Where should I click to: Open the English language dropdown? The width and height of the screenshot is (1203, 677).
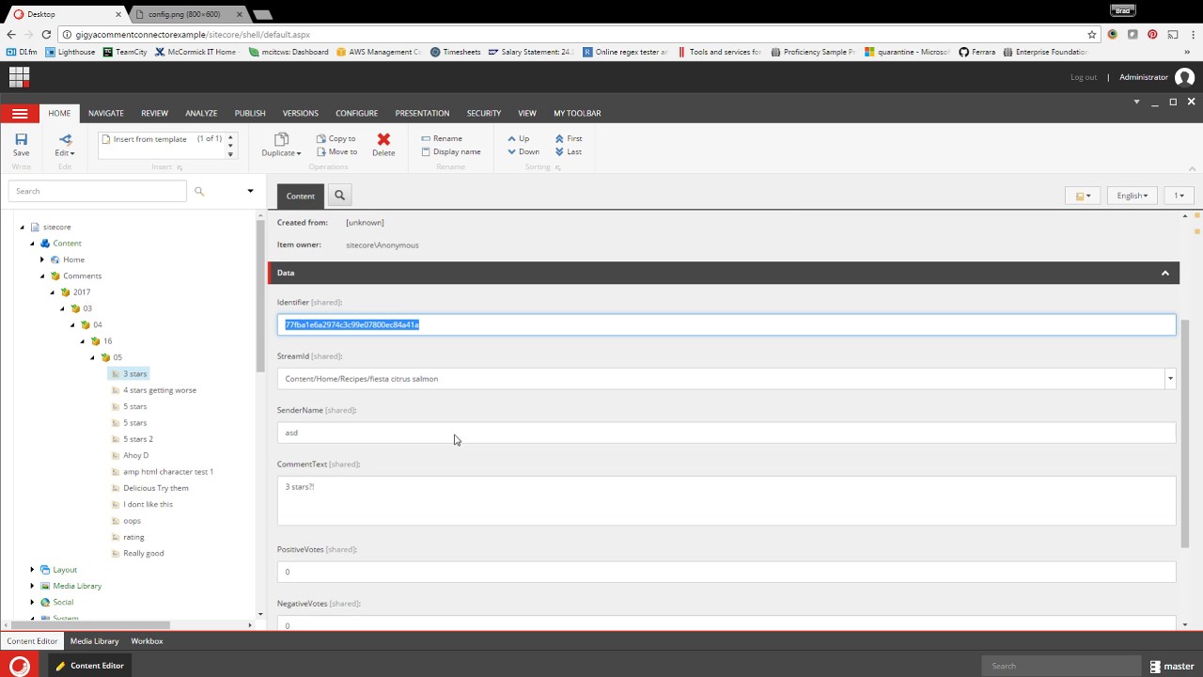pyautogui.click(x=1133, y=196)
